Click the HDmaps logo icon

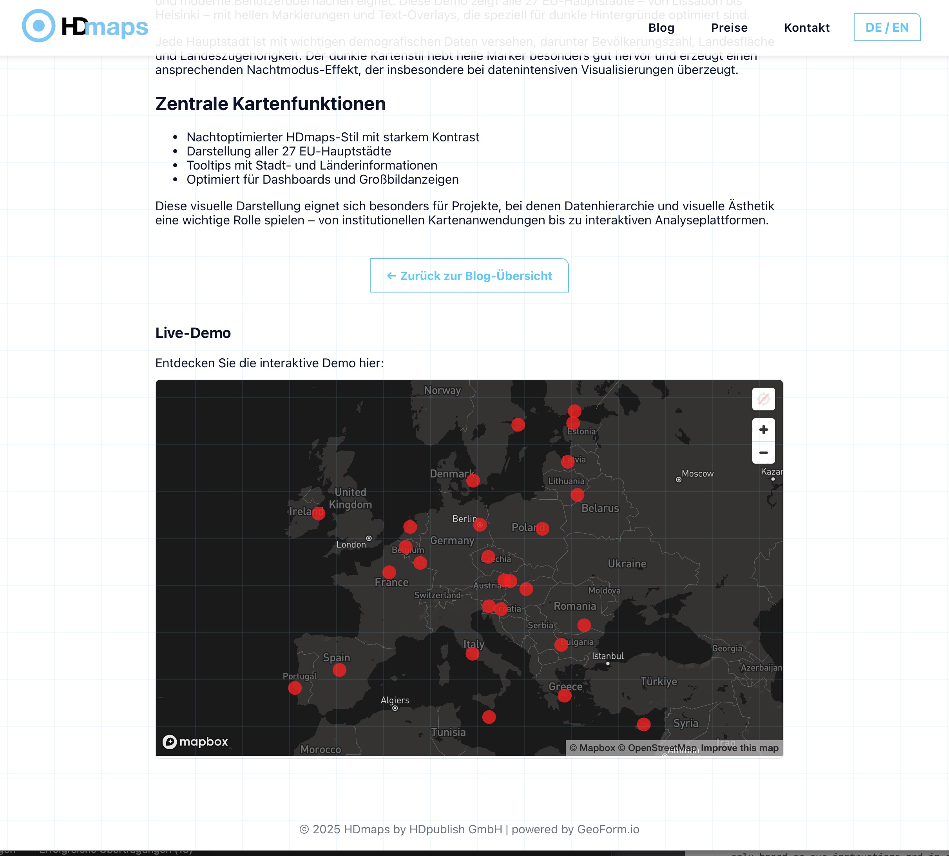coord(38,26)
